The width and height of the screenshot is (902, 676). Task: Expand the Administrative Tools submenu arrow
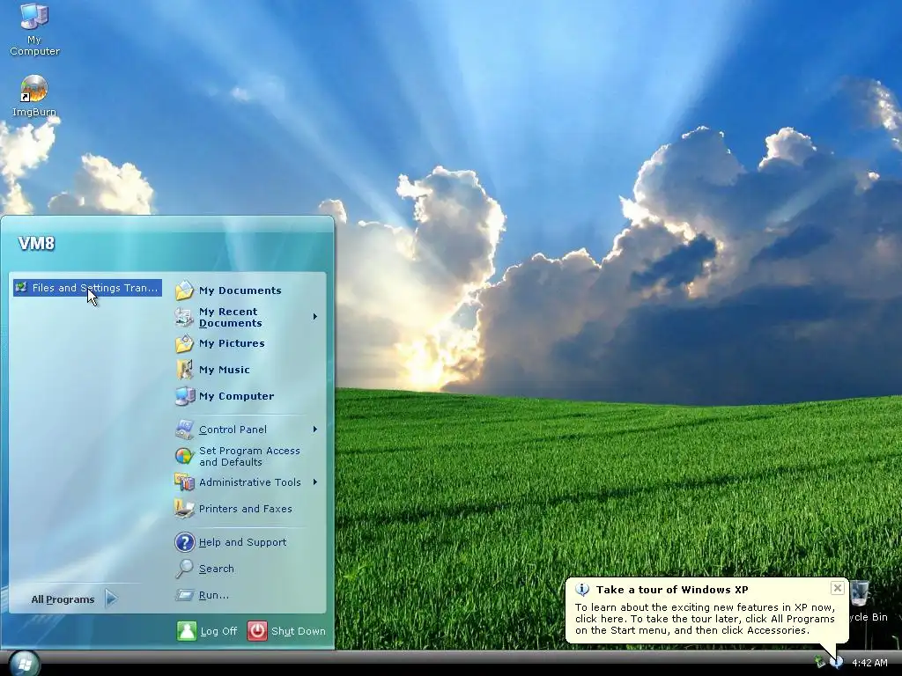coord(314,482)
